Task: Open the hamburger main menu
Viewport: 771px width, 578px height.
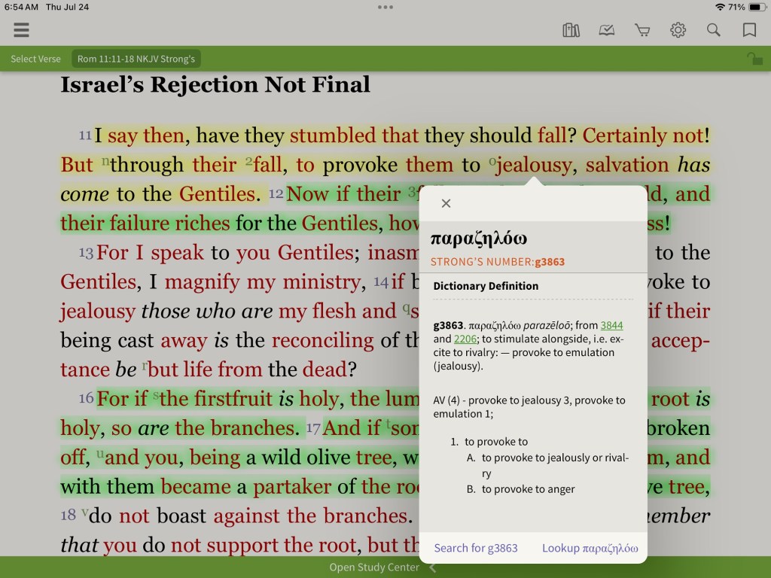Action: pyautogui.click(x=21, y=30)
